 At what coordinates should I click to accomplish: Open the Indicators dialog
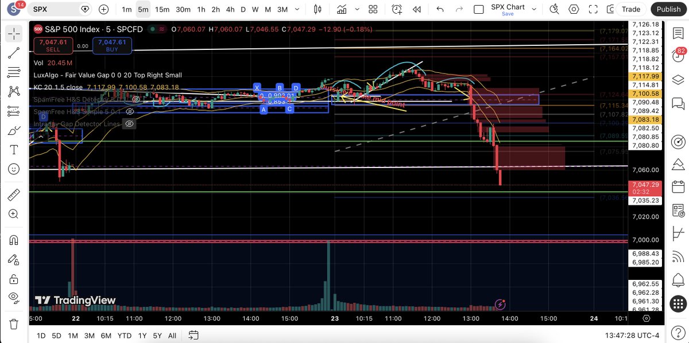tap(341, 9)
